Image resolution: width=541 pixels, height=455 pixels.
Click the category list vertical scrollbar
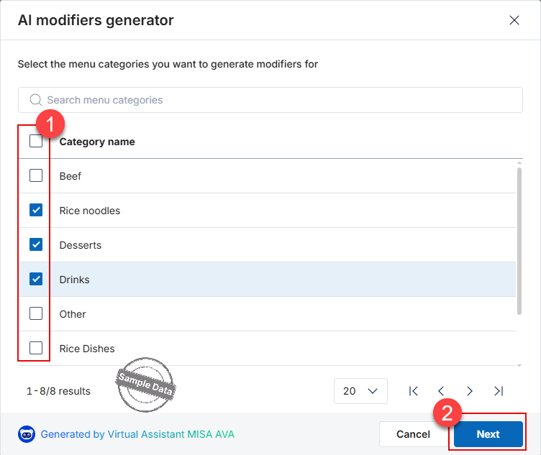point(519,241)
